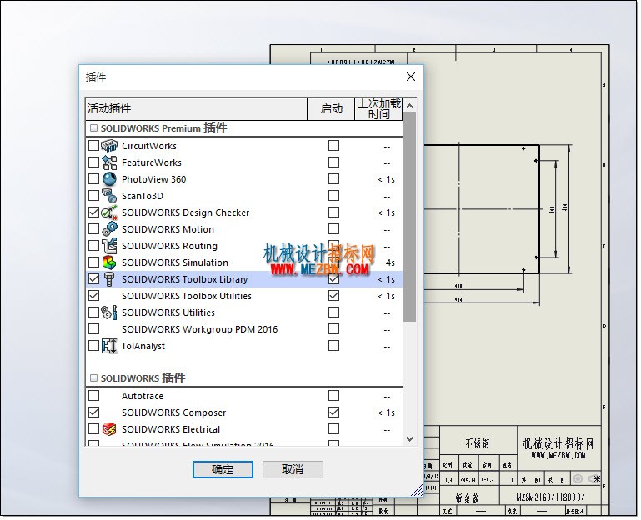Click the dialog resize grip corner

pyautogui.click(x=417, y=490)
